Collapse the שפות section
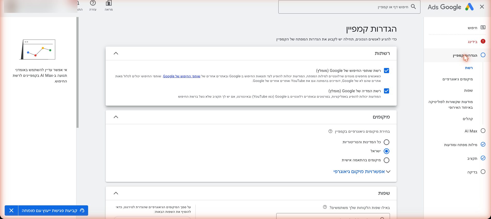Screen dimensions: 491x219 [116, 193]
